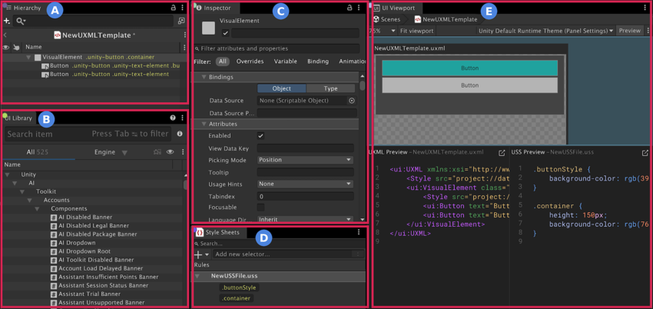This screenshot has height=309, width=653.
Task: Click the Fit viewport button
Action: pos(417,31)
